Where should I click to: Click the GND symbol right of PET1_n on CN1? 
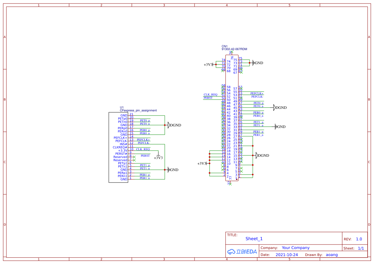point(276,127)
